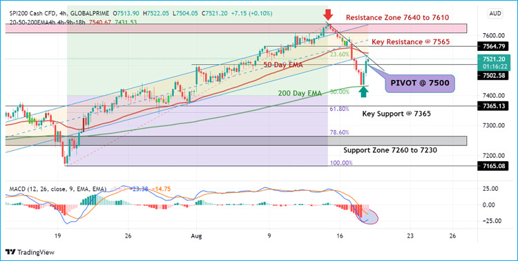This screenshot has height=261, width=518.
Task: Click the MACD (12, 26, close, 9) legend
Action: pyautogui.click(x=58, y=189)
